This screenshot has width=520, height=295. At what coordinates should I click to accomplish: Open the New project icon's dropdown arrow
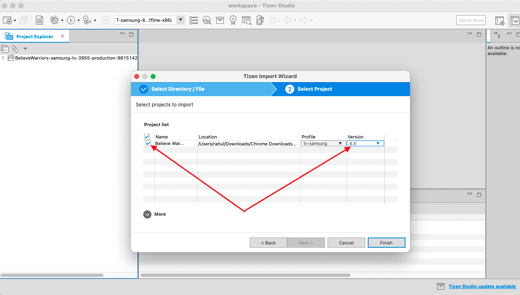(x=15, y=21)
